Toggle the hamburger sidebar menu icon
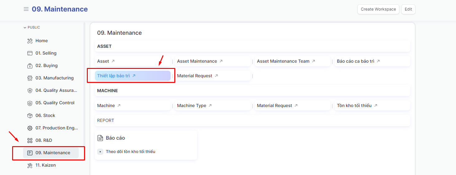Image resolution: width=456 pixels, height=175 pixels. pos(26,9)
